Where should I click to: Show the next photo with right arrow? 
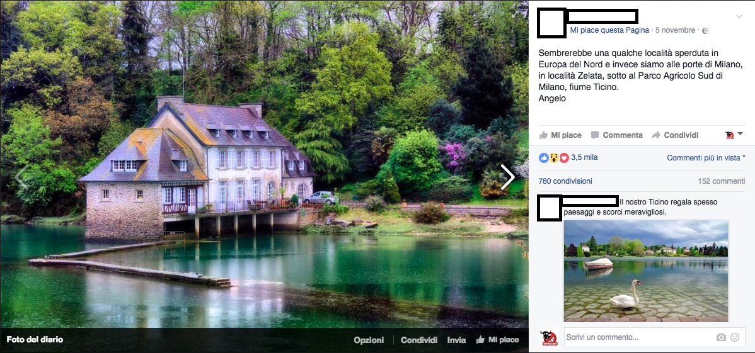click(x=507, y=176)
